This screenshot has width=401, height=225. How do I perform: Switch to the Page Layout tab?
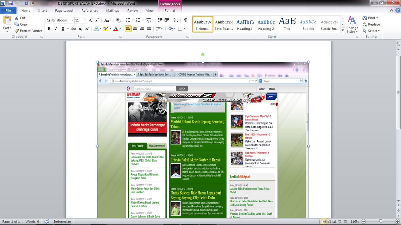[x=64, y=11]
